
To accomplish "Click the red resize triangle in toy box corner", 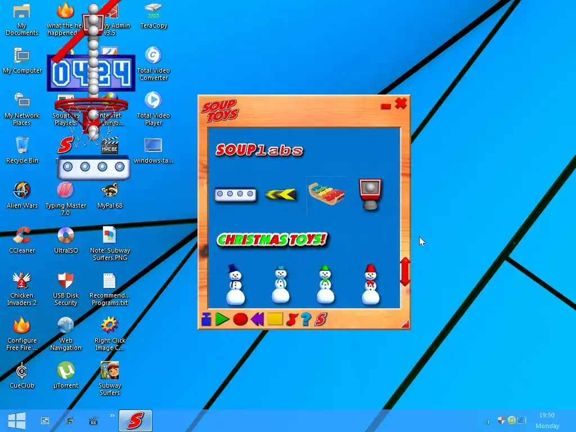I will [405, 323].
